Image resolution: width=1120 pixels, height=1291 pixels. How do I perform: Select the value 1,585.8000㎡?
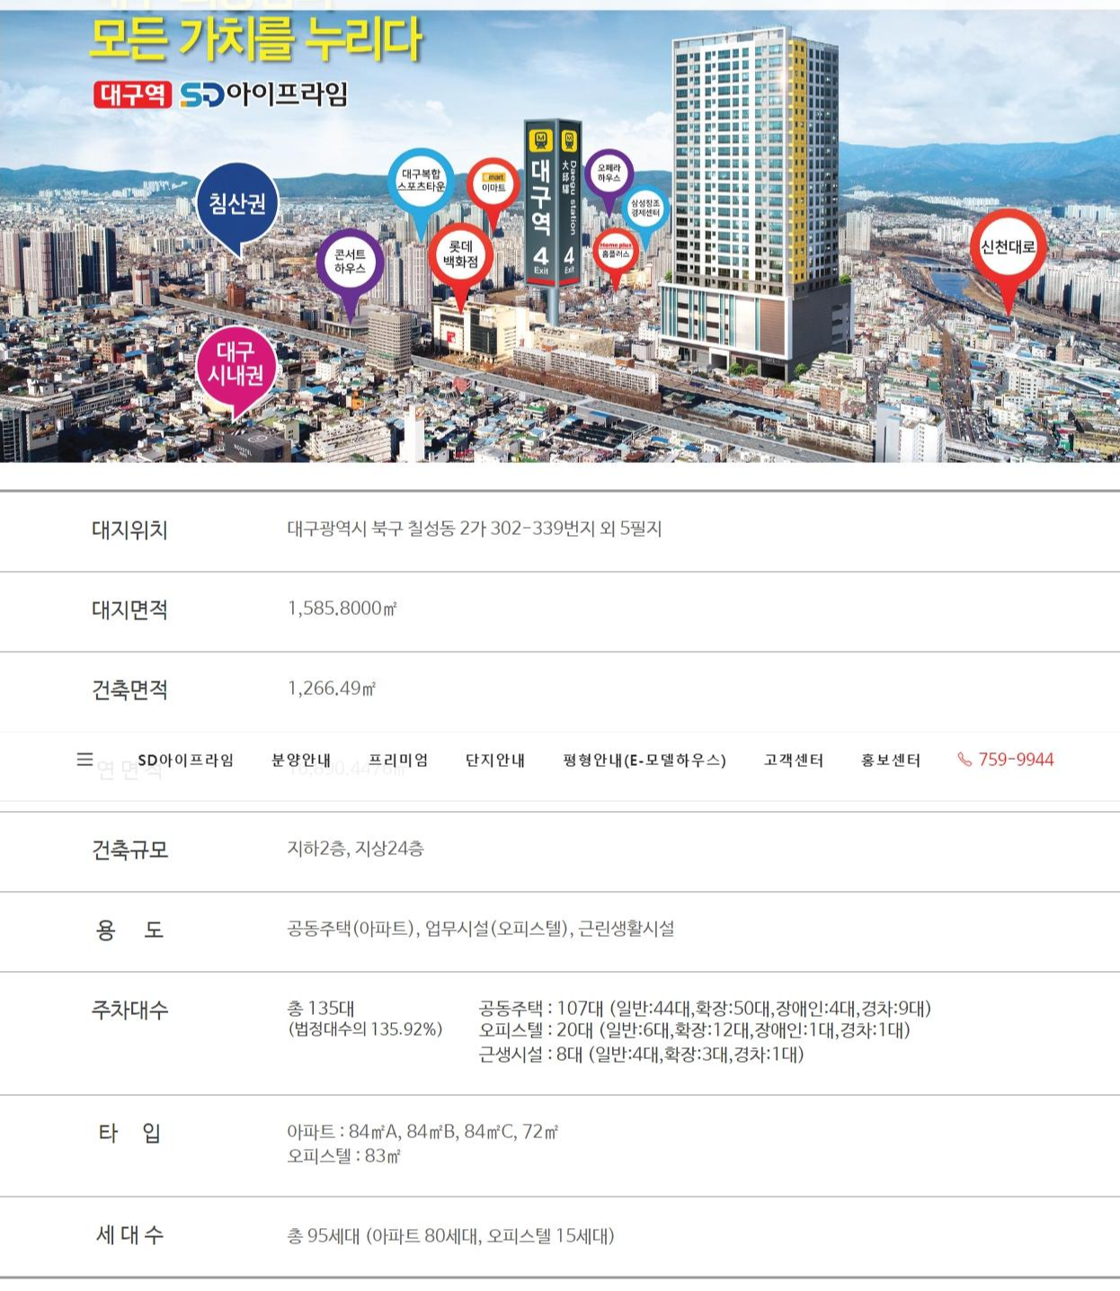point(342,609)
